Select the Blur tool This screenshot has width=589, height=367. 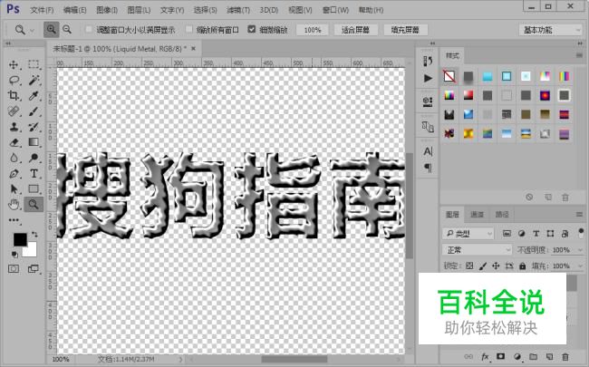tap(14, 158)
